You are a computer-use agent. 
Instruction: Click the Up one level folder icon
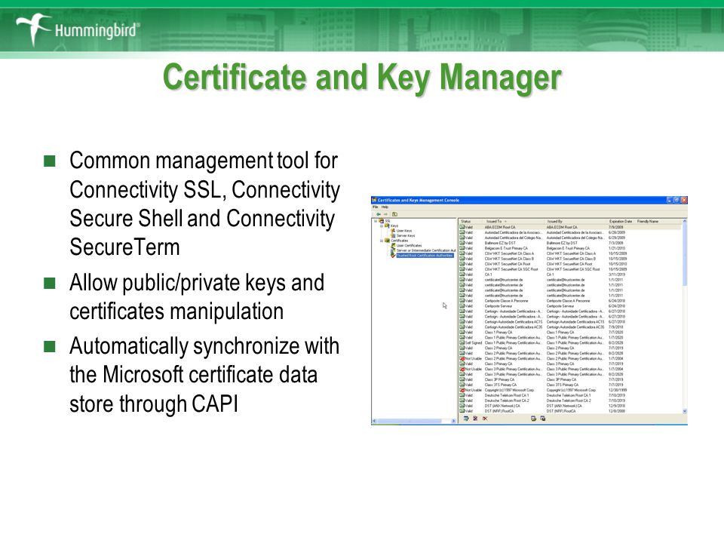click(x=394, y=214)
